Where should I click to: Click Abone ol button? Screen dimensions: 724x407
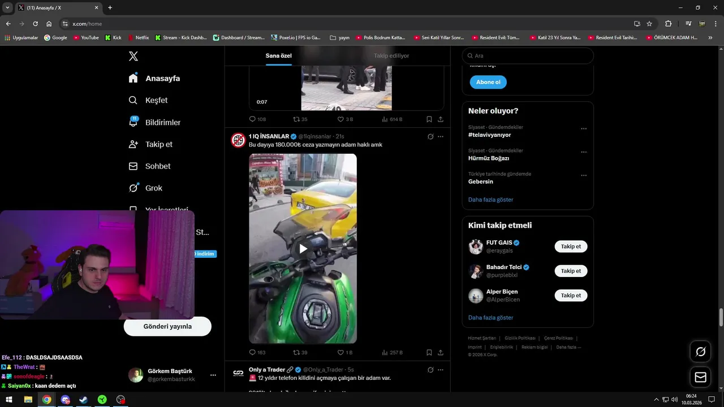click(x=488, y=82)
